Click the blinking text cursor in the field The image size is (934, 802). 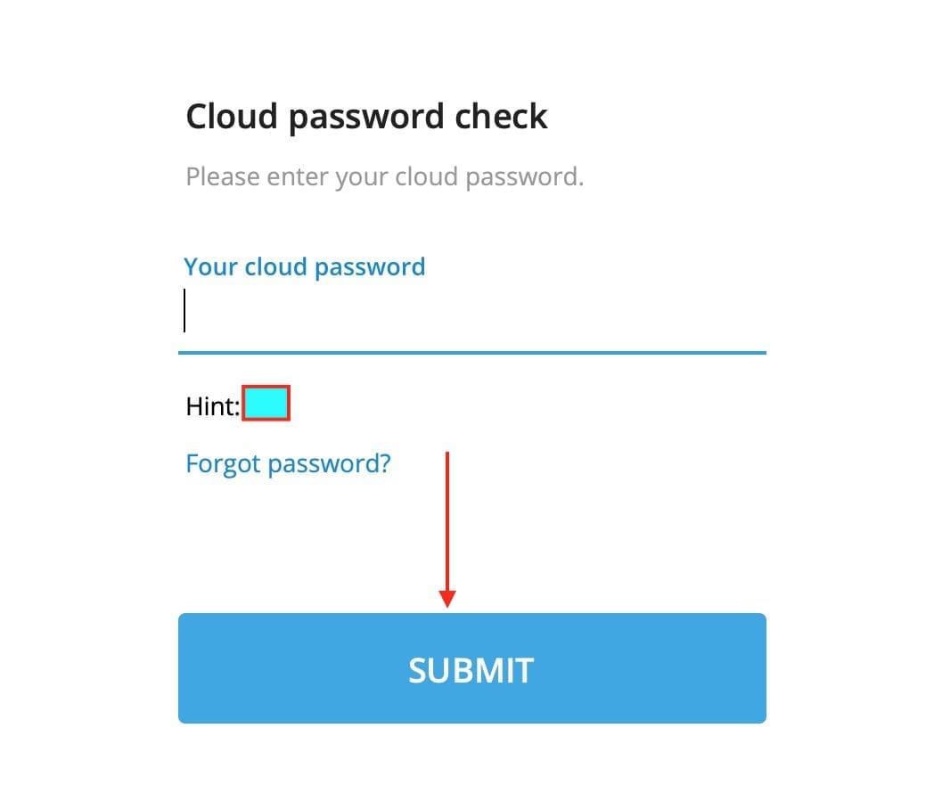[184, 310]
